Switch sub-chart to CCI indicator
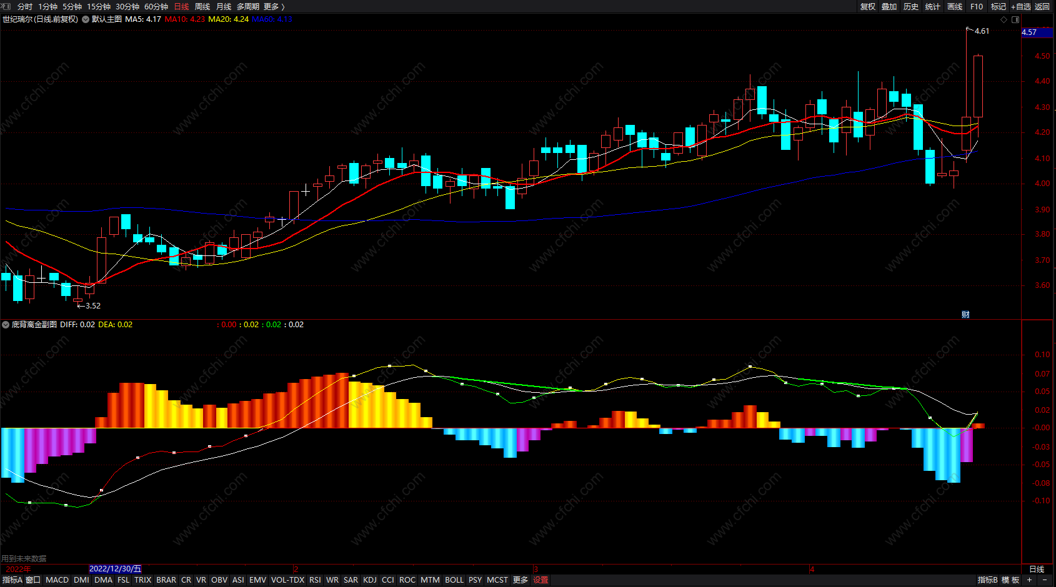The height and width of the screenshot is (587, 1056). point(388,580)
